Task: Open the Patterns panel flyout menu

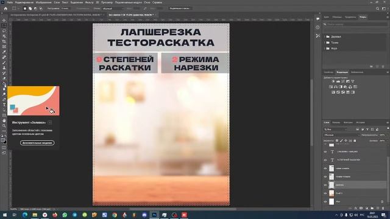Action: (388, 17)
